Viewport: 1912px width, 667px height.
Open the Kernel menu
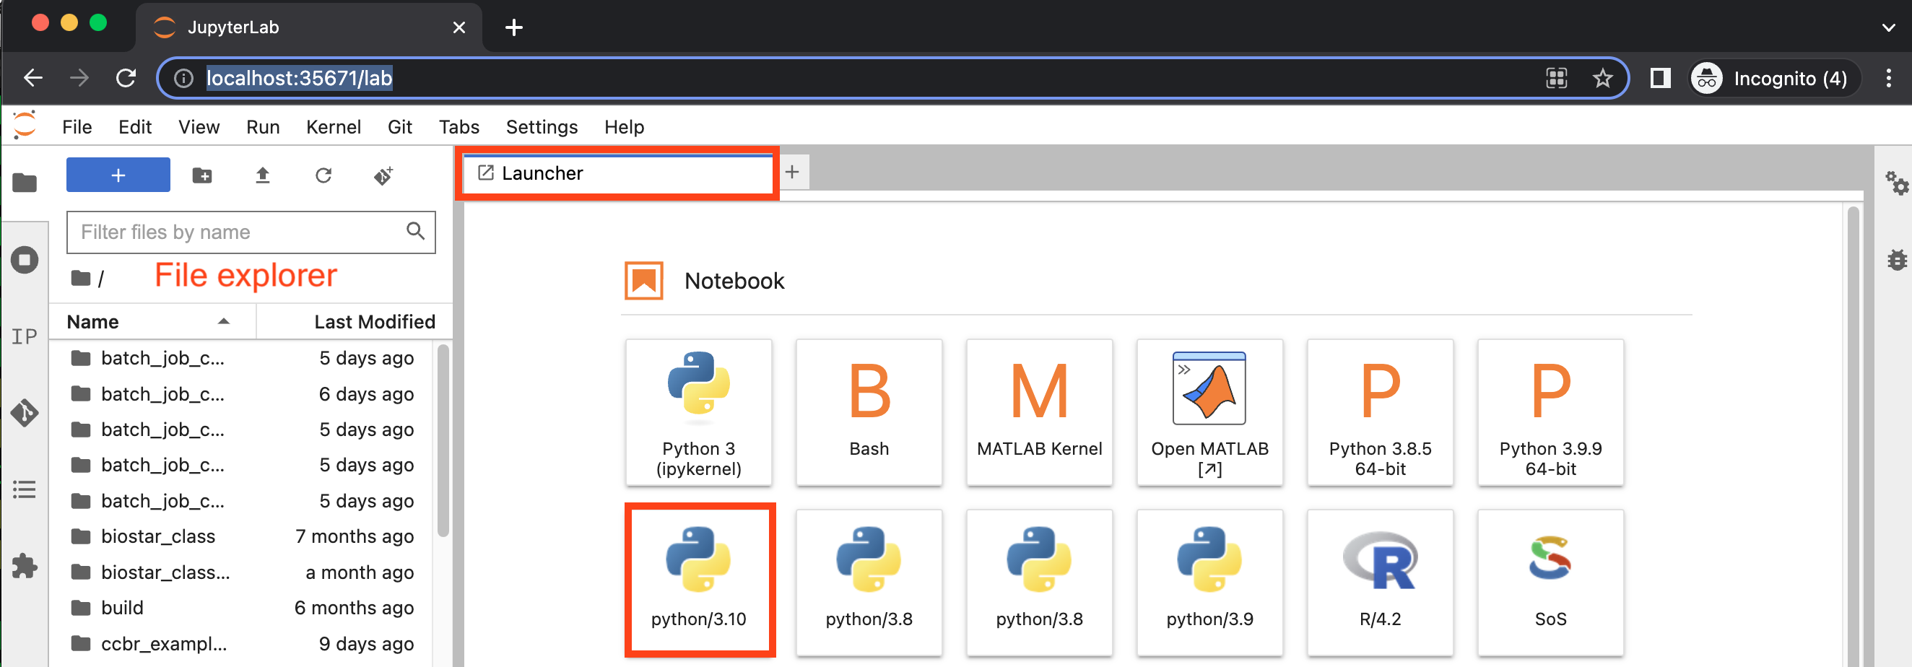[x=334, y=127]
